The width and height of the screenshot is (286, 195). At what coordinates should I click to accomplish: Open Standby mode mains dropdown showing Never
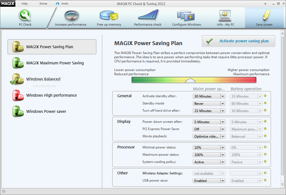pos(209,104)
